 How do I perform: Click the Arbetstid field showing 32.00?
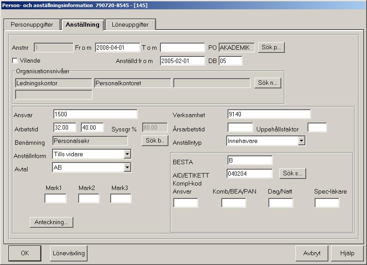(x=64, y=127)
